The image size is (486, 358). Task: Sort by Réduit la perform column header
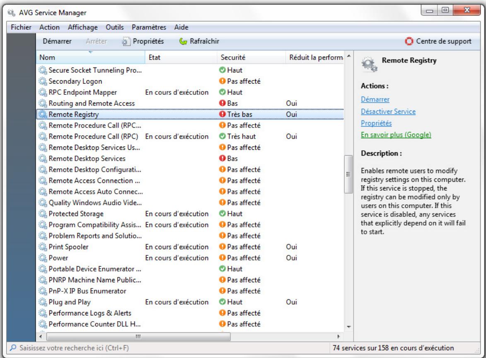pyautogui.click(x=315, y=57)
